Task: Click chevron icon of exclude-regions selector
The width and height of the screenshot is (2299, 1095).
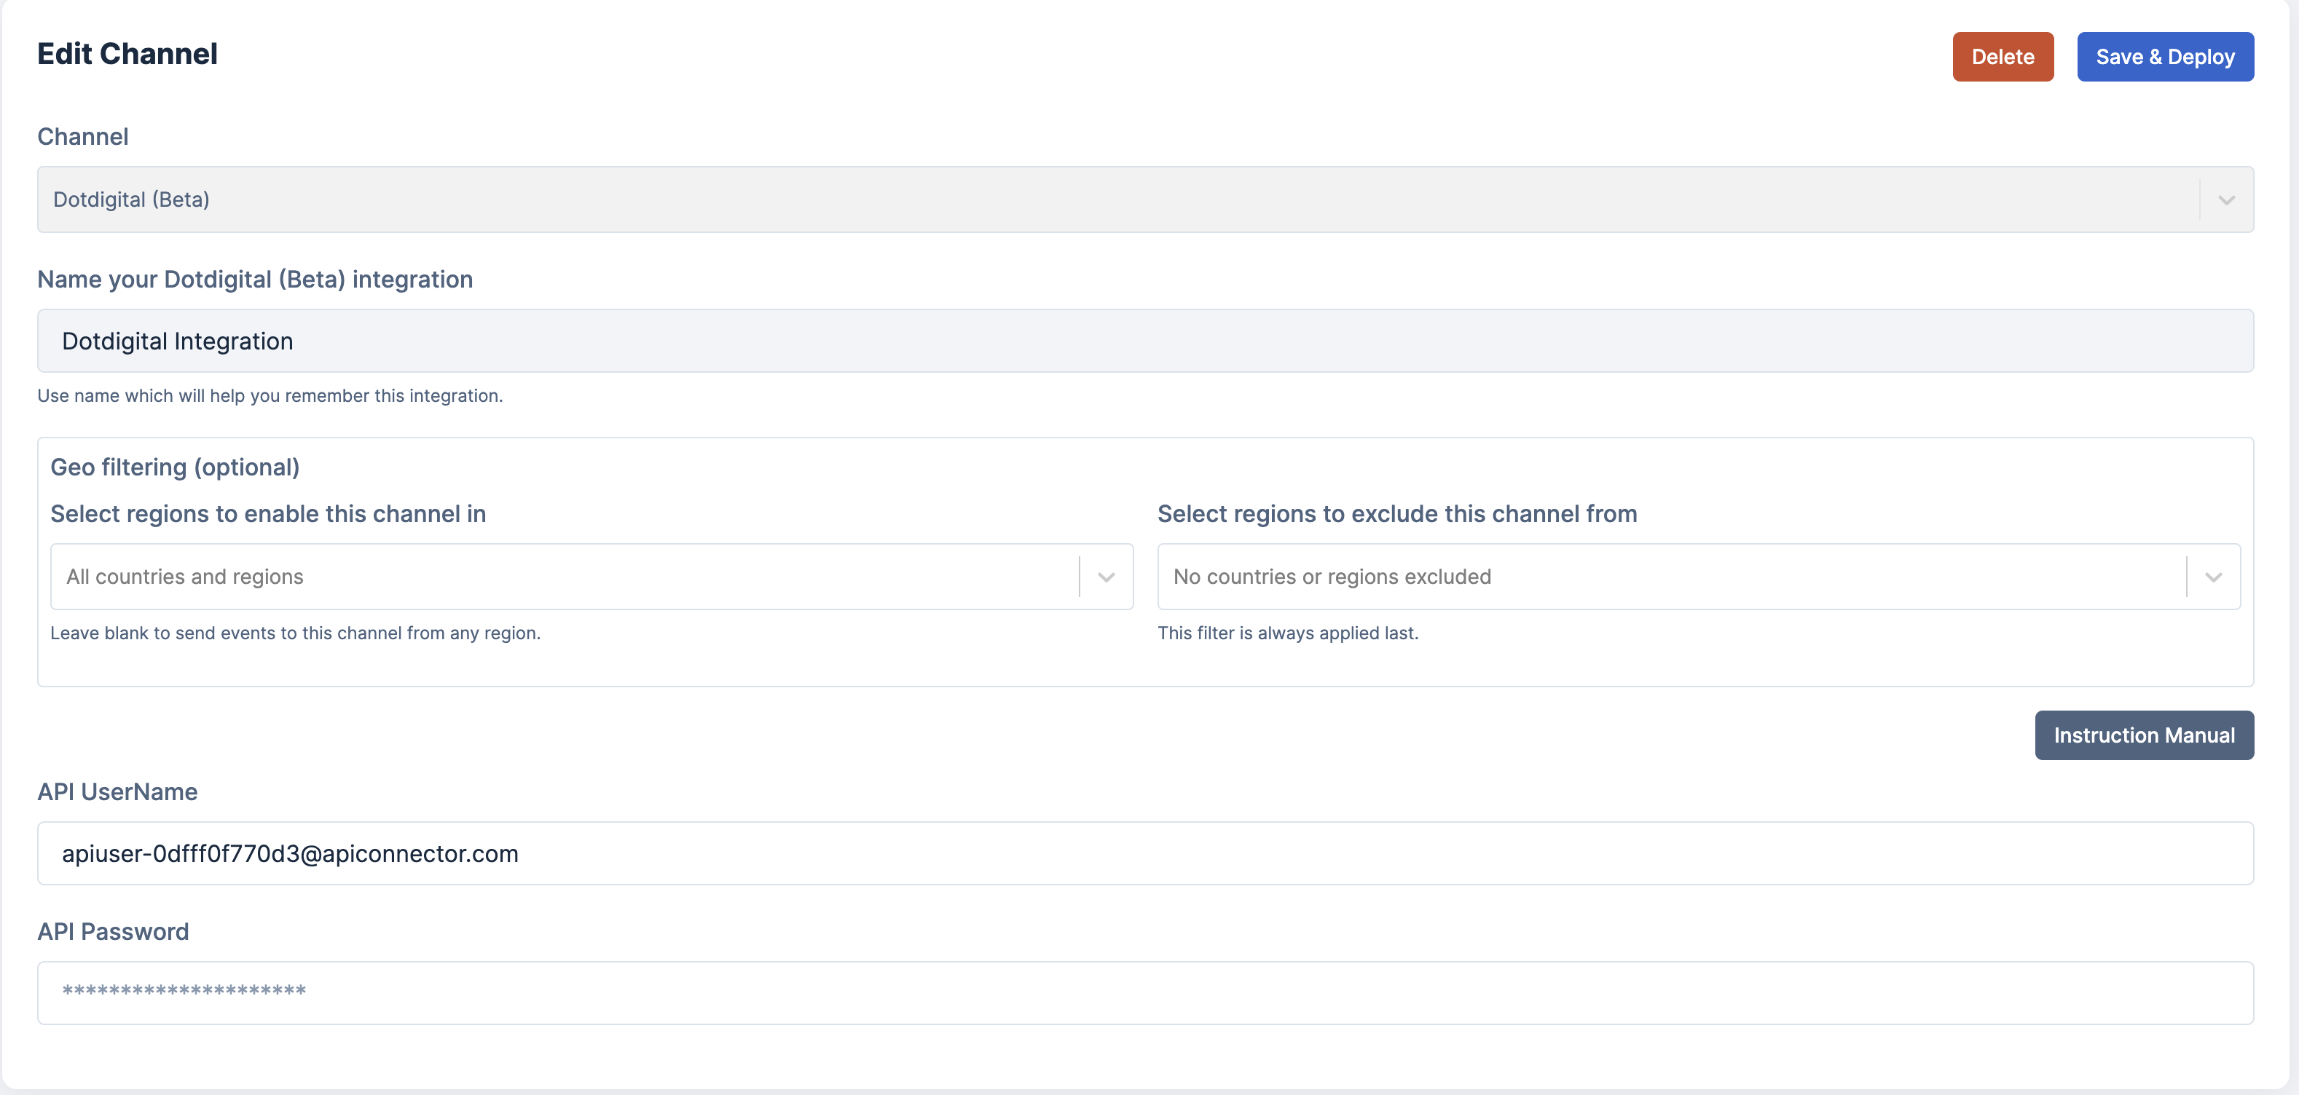Action: (2212, 577)
